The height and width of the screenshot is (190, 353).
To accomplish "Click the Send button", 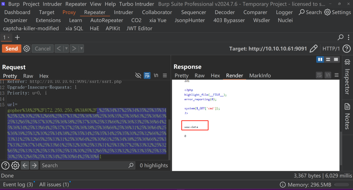I will coord(12,49).
